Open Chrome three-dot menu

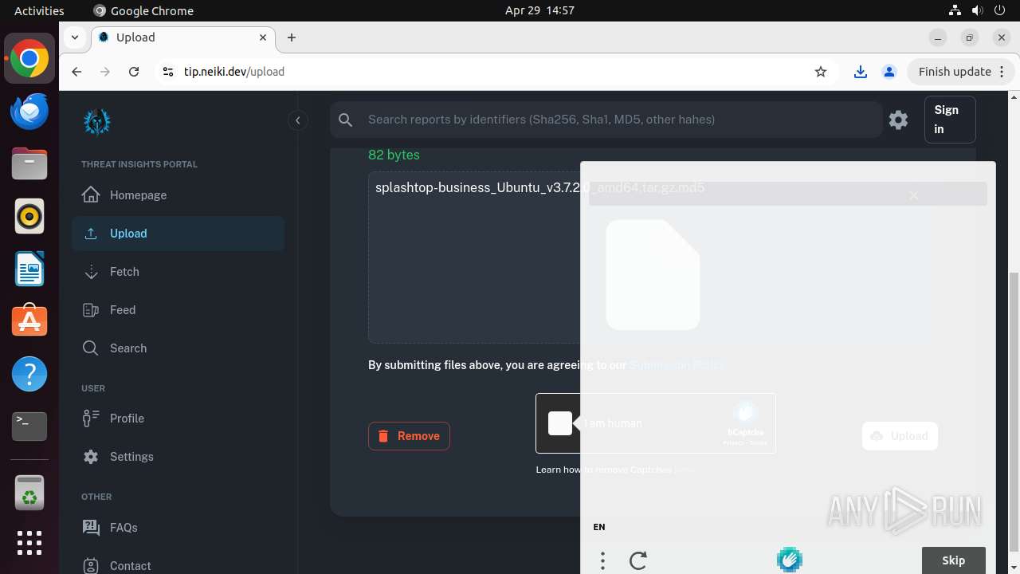tap(1002, 72)
